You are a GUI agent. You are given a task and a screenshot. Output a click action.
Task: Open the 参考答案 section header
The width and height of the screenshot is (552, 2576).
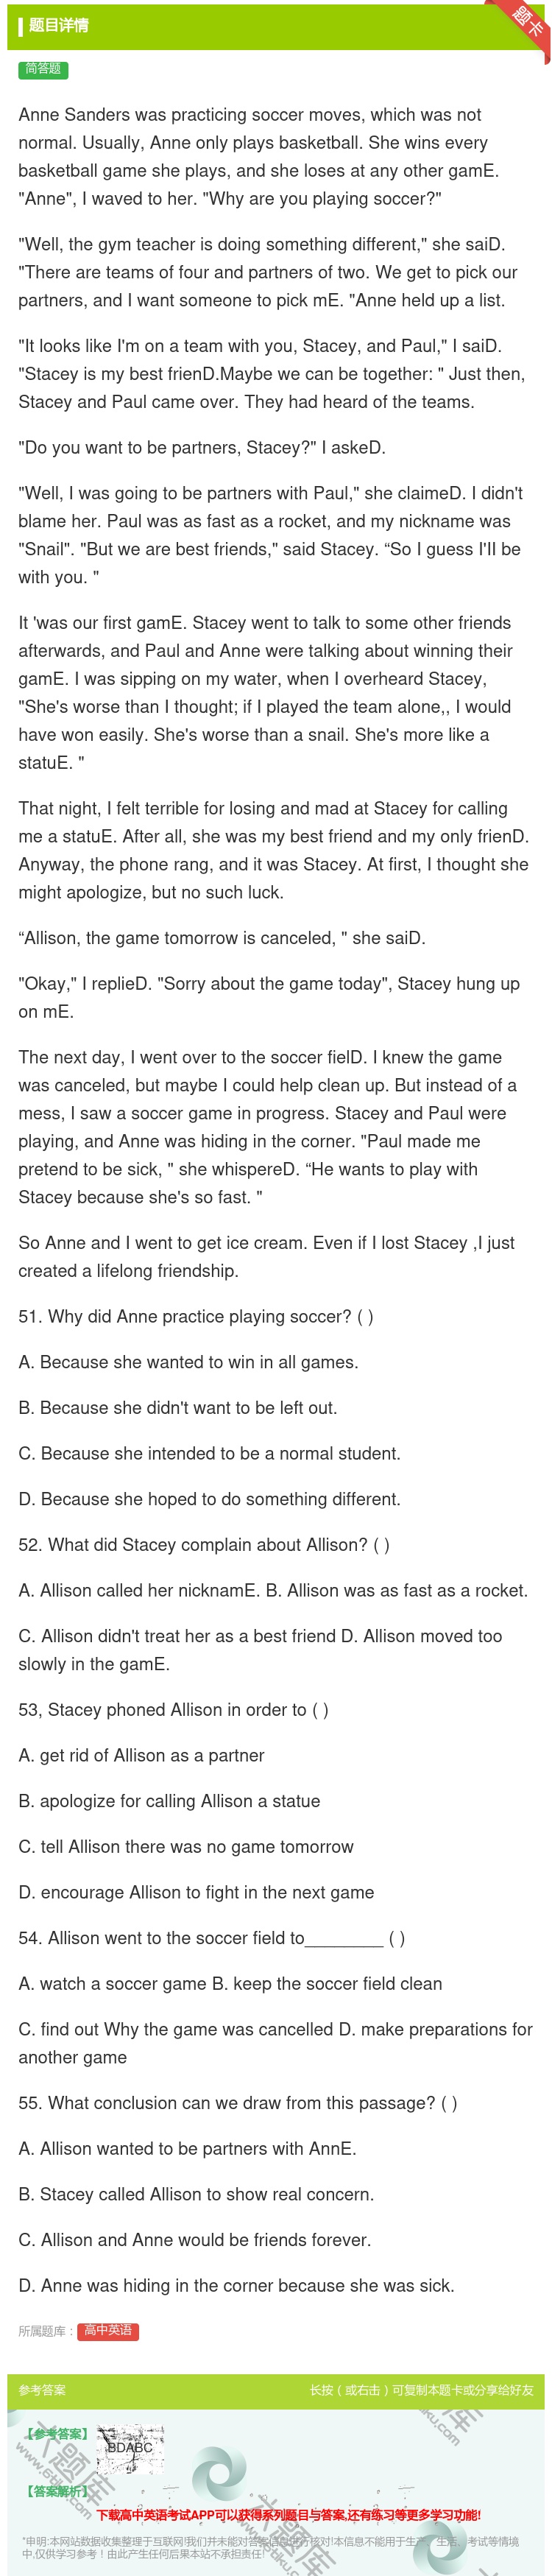pyautogui.click(x=42, y=2390)
